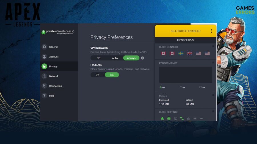Toggle the green MACE quick setting icon
Screen dimensions: 257x144
169,119
